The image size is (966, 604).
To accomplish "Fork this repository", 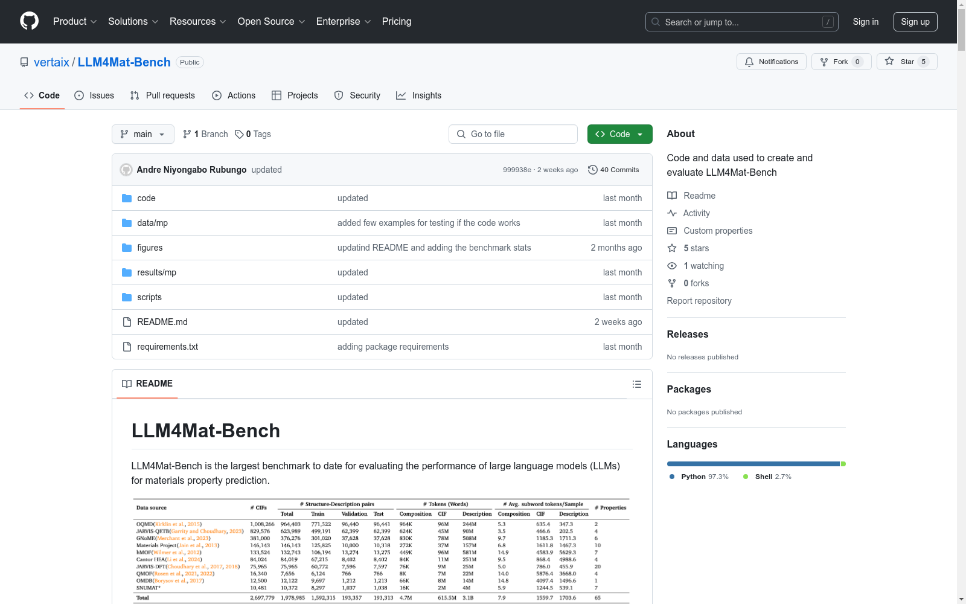I will tap(841, 62).
